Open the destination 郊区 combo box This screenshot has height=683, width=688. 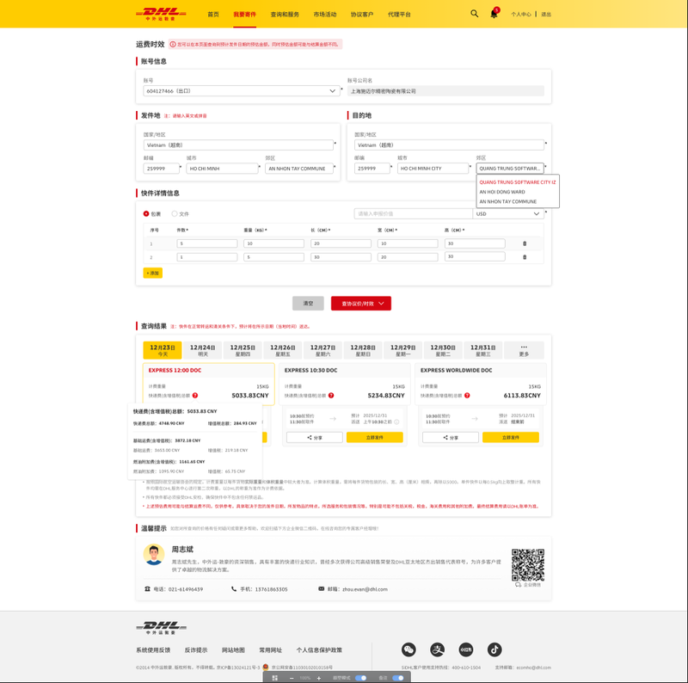[x=510, y=168]
